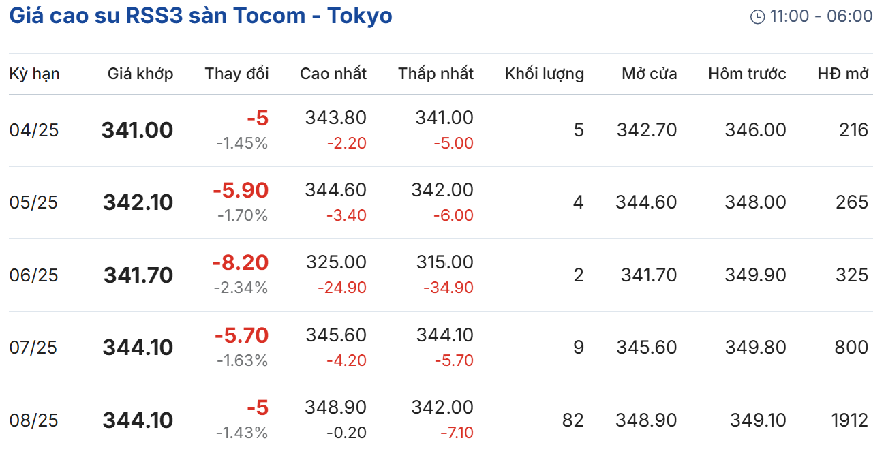
Task: Click the 05/25 contract term
Action: pos(34,202)
